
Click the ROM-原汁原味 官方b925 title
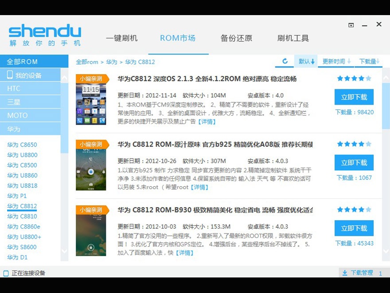pos(215,144)
